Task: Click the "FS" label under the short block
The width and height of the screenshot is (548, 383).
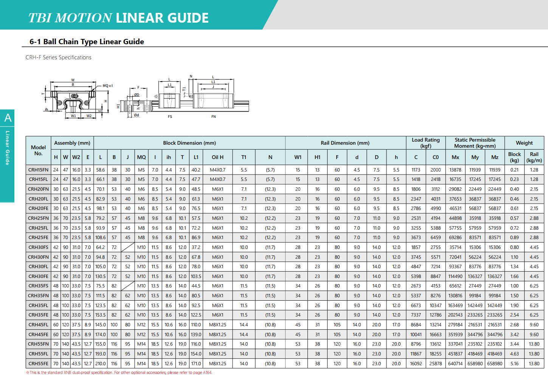Action: (x=170, y=117)
